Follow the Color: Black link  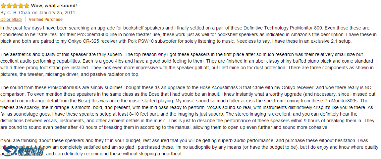[11, 20]
